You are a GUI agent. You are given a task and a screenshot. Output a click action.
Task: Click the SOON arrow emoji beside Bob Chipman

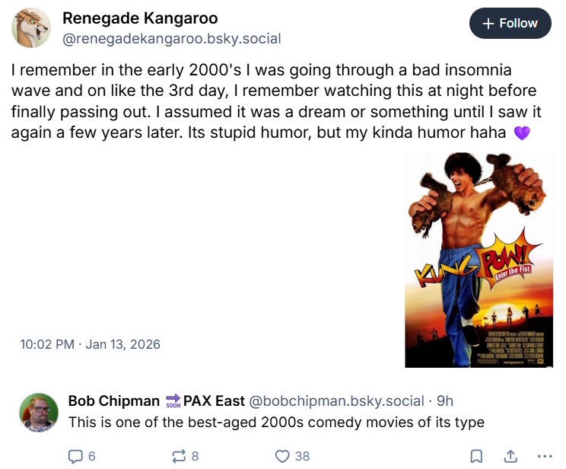point(172,401)
